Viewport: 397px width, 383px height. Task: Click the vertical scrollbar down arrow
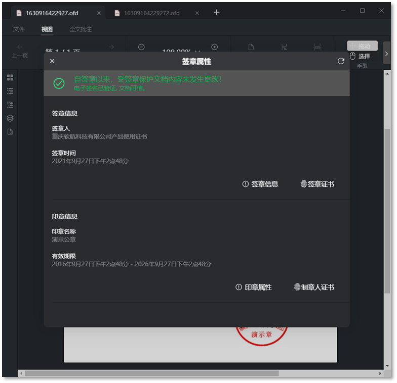(x=387, y=366)
